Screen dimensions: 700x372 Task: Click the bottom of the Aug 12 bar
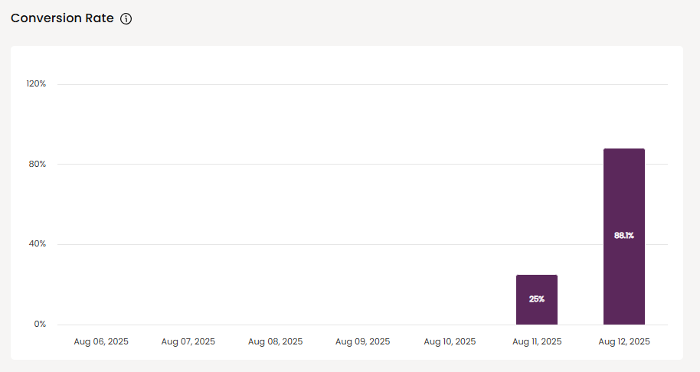click(623, 321)
